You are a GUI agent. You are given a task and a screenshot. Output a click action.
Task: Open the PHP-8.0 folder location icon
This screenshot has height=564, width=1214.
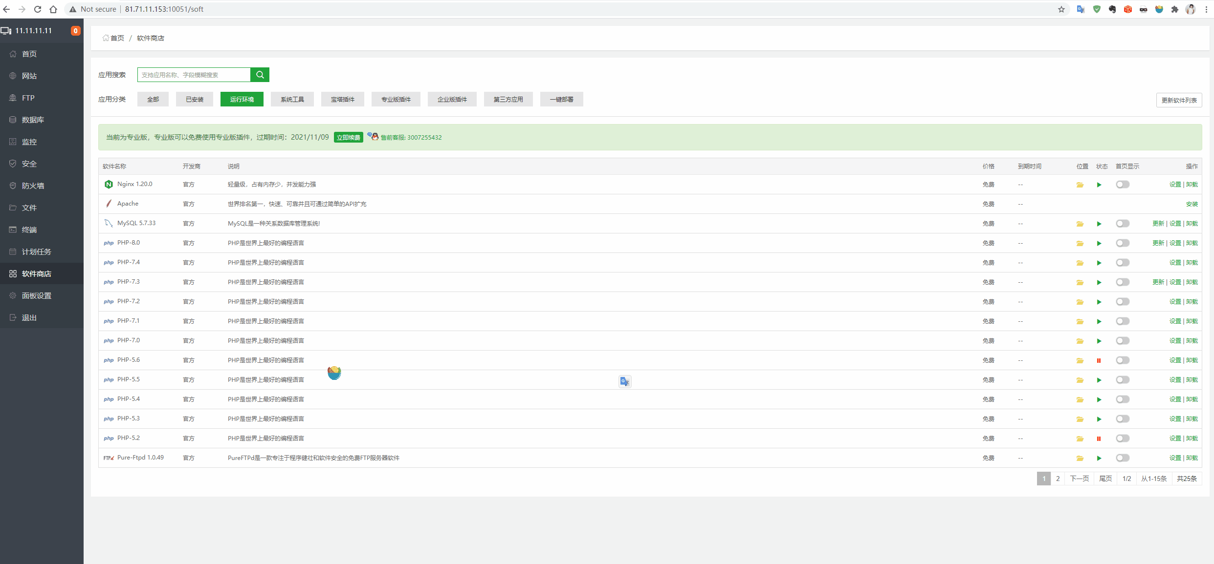click(x=1080, y=243)
